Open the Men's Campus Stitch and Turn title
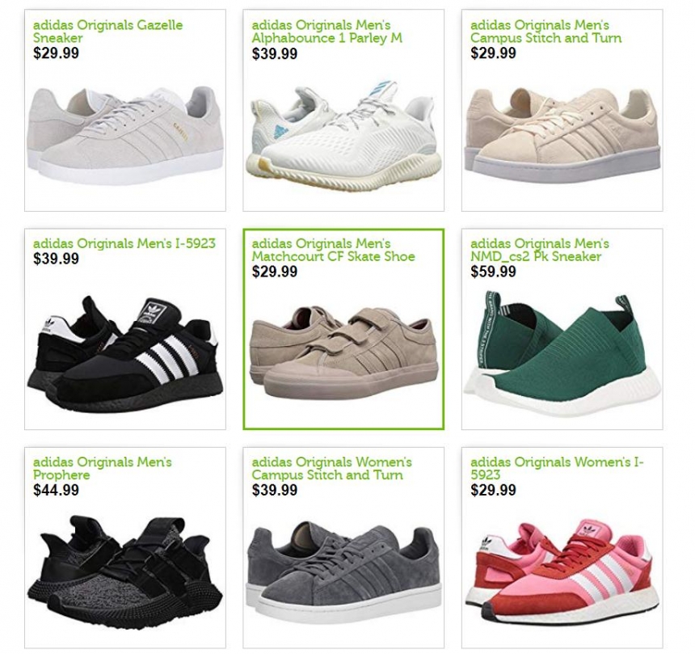The image size is (695, 654). click(546, 31)
